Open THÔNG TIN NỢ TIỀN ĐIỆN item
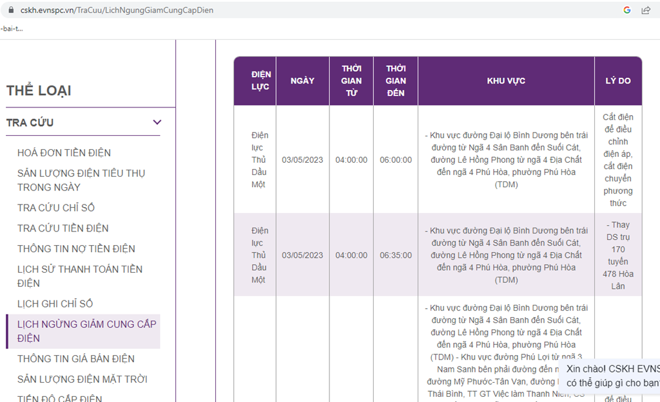Viewport: 660px width, 402px height. (76, 249)
